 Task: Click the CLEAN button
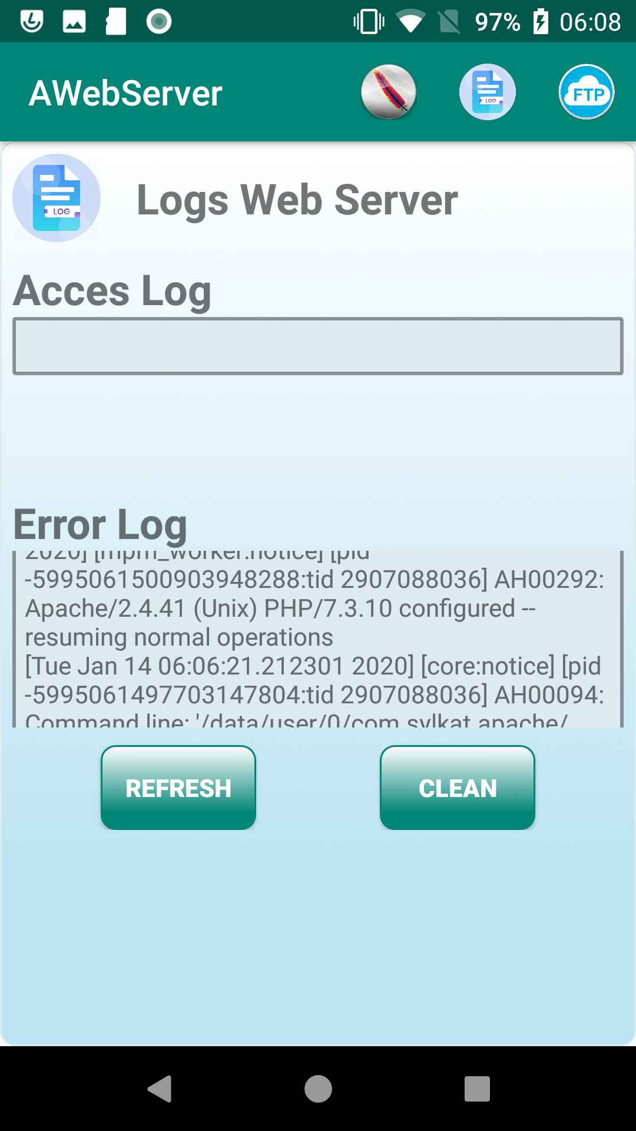click(458, 788)
